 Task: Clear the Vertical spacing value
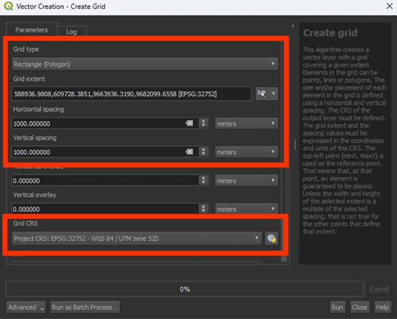tap(190, 152)
